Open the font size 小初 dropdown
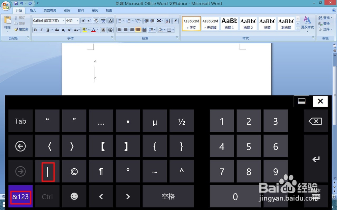 click(78, 21)
